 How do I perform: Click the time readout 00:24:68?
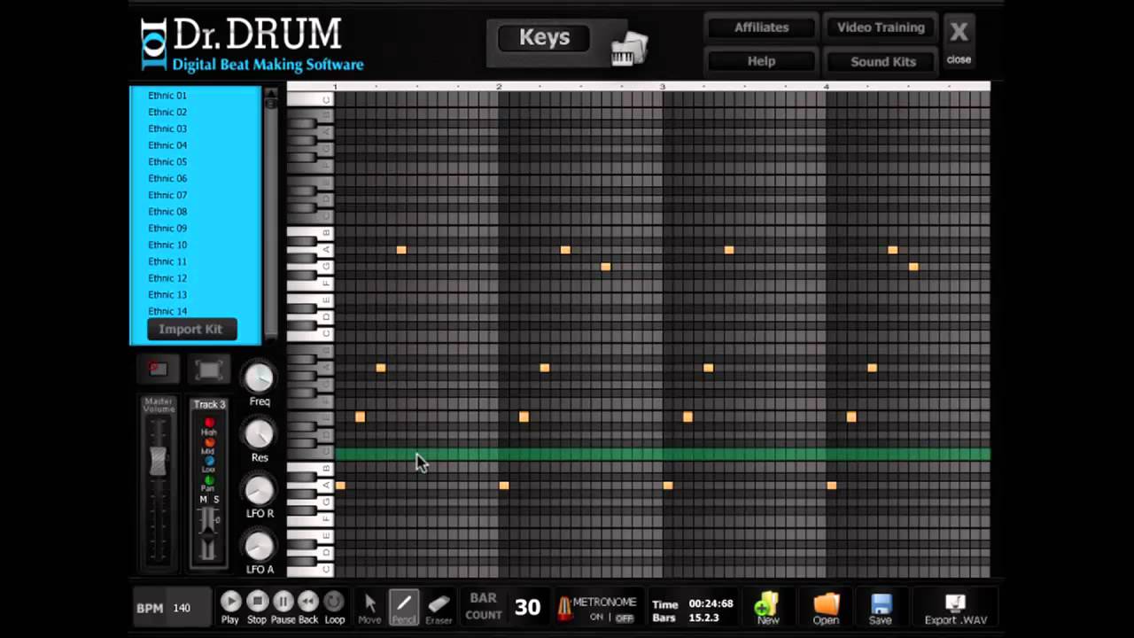pyautogui.click(x=711, y=603)
